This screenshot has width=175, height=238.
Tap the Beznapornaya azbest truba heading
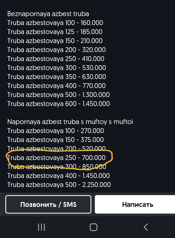(48, 14)
